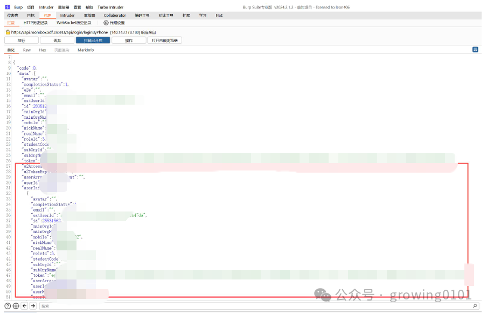
Task: Select the 页面渲染 view tab
Action: point(62,50)
